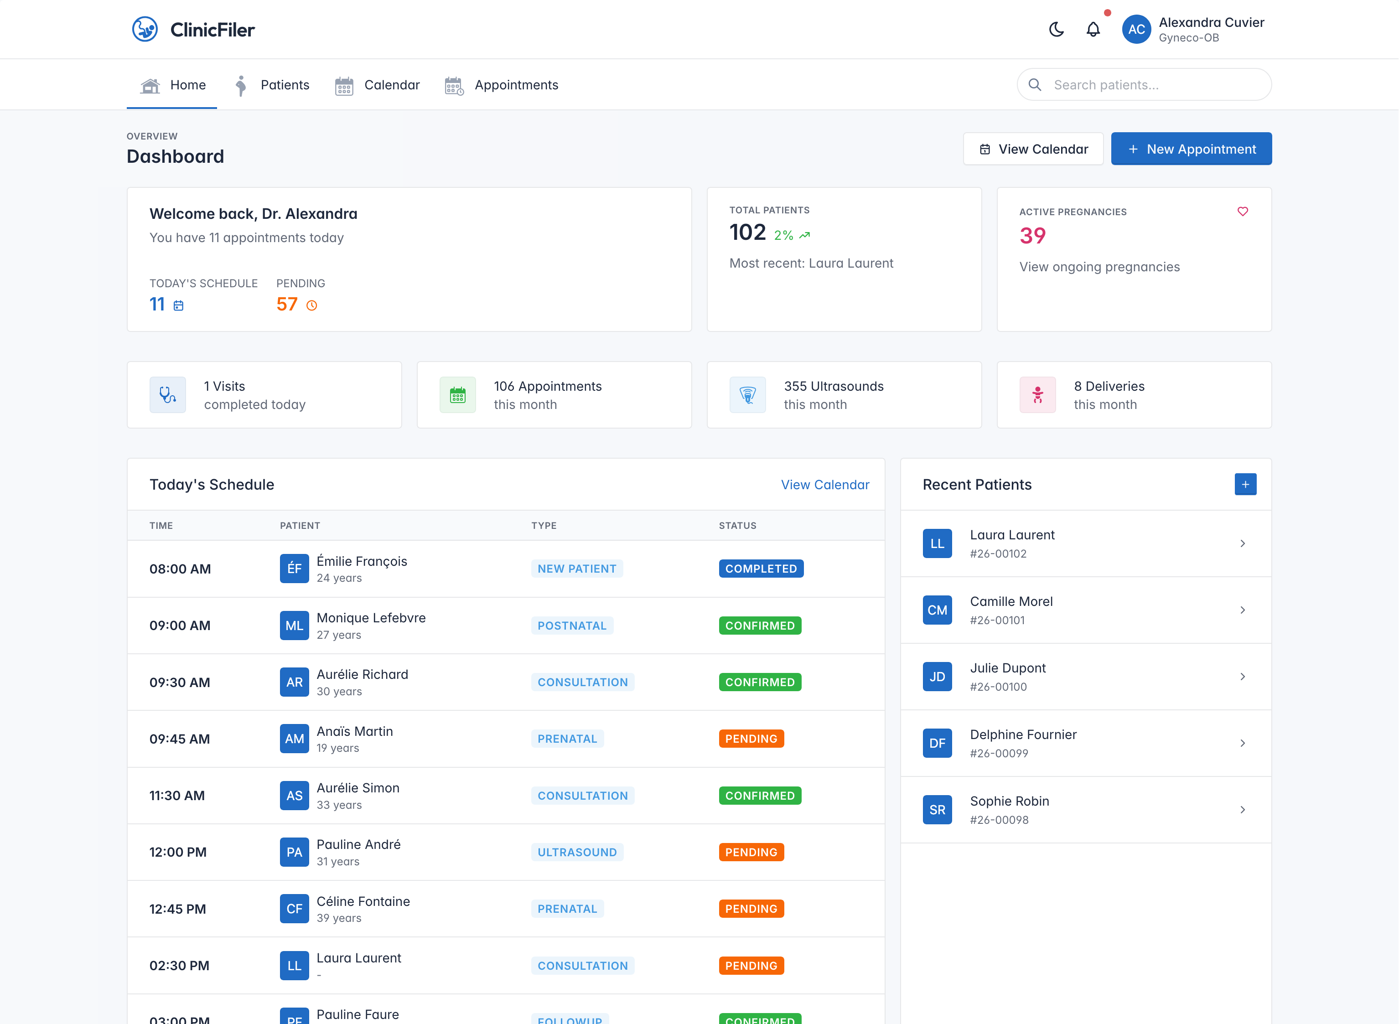1399x1024 pixels.
Task: Expand Camille Morel's patient entry
Action: click(x=1244, y=610)
